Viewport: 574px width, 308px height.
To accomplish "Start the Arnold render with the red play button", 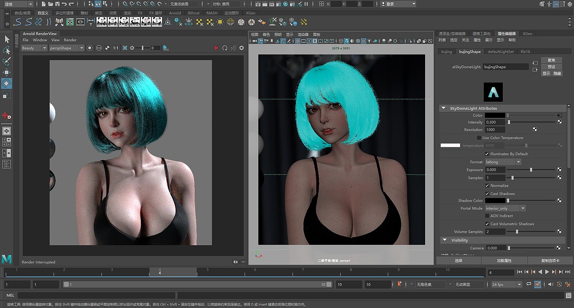I will [216, 48].
